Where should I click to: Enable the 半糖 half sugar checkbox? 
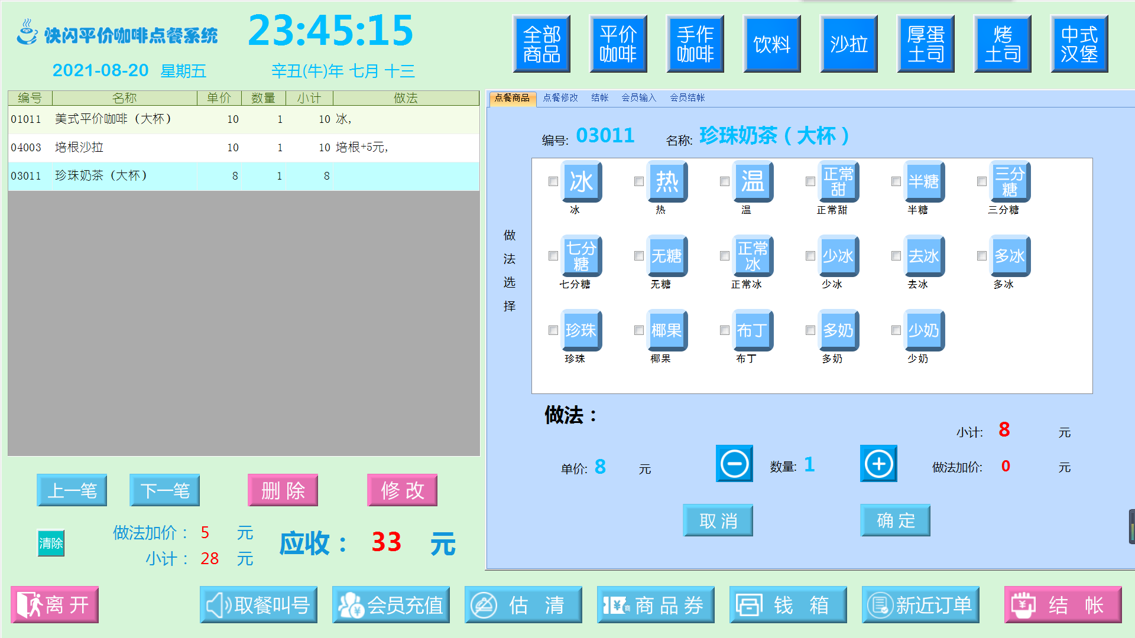896,181
